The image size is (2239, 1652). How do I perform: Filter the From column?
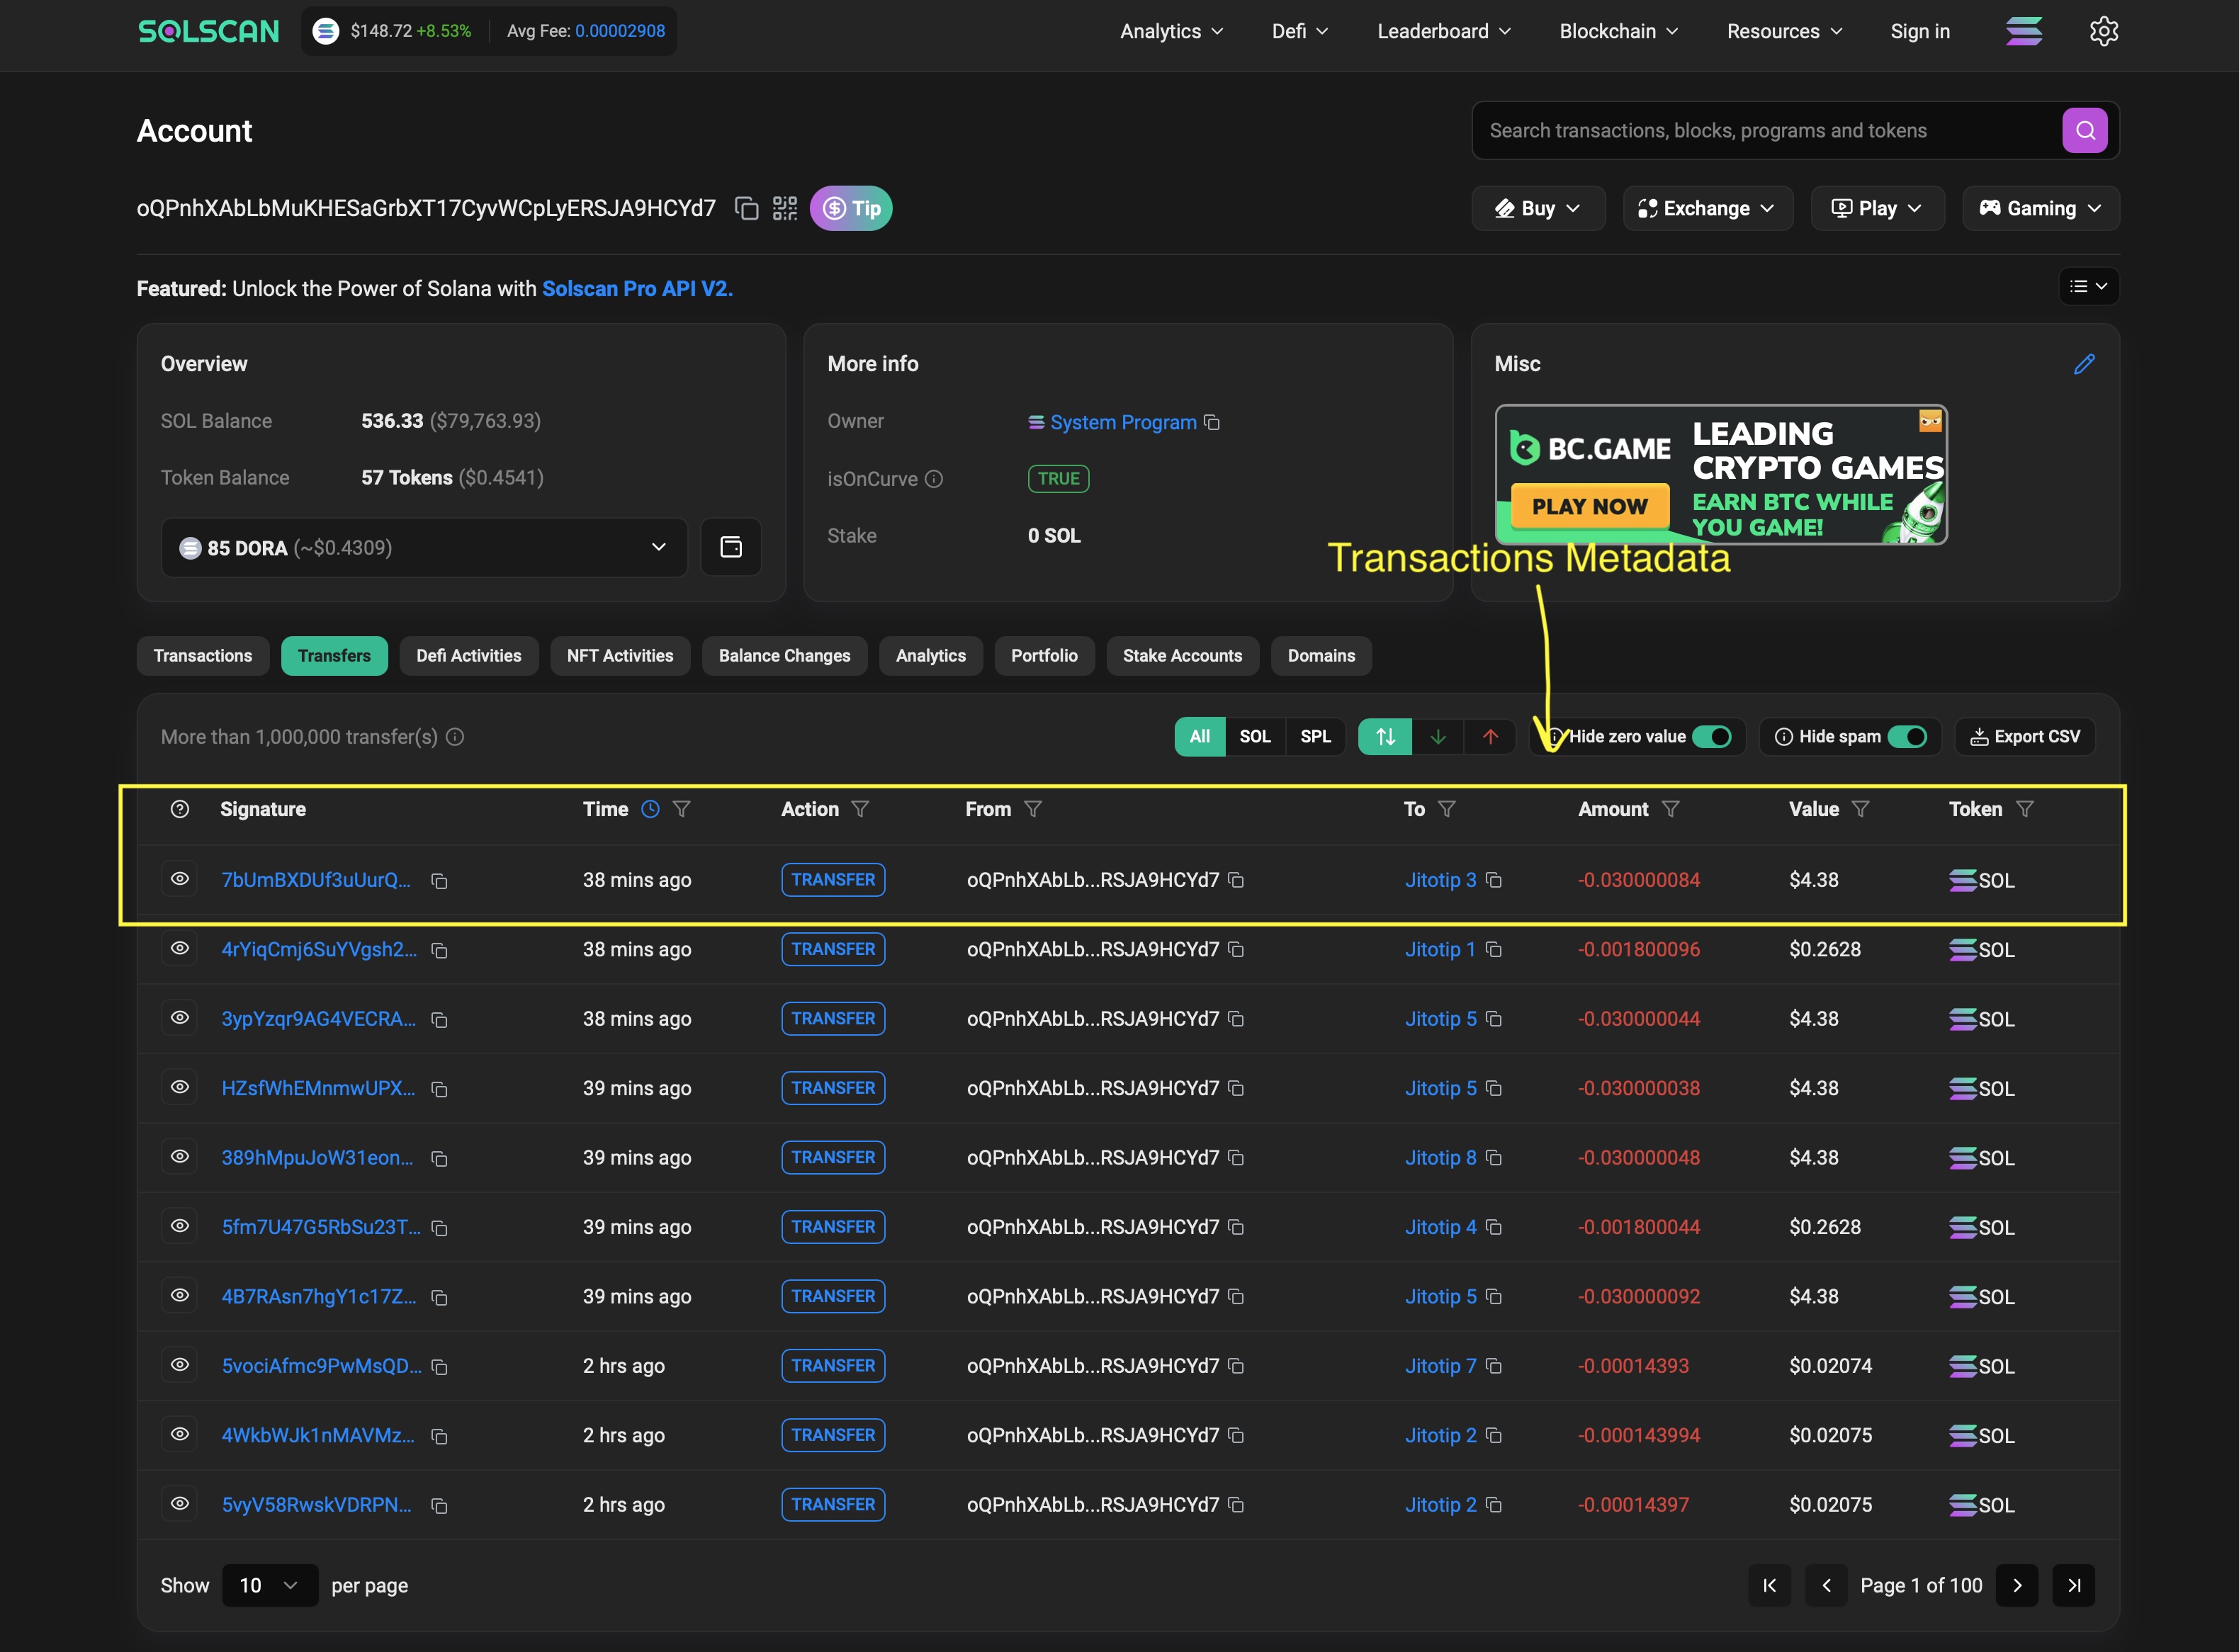click(1033, 809)
